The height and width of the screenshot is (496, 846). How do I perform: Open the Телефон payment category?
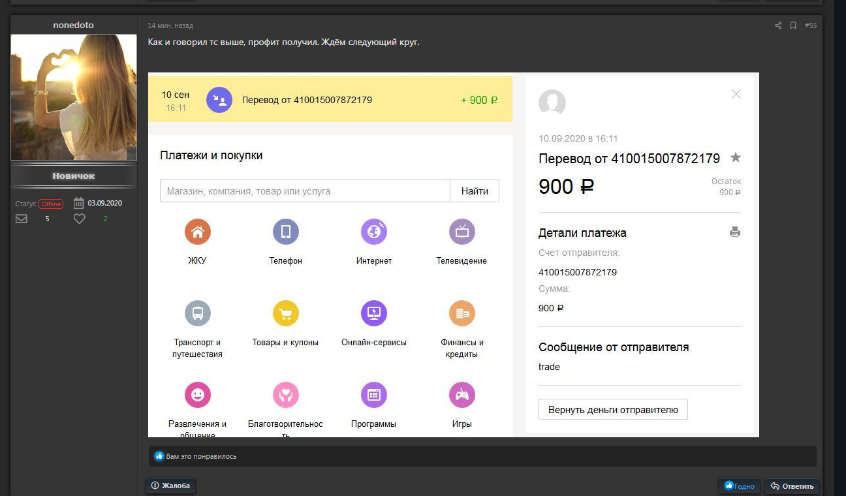(x=285, y=242)
